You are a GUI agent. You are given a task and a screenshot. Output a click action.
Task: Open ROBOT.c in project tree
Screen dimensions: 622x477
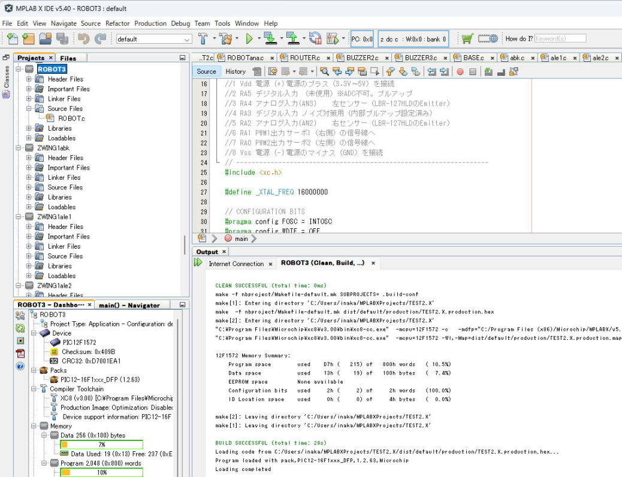[x=71, y=118]
